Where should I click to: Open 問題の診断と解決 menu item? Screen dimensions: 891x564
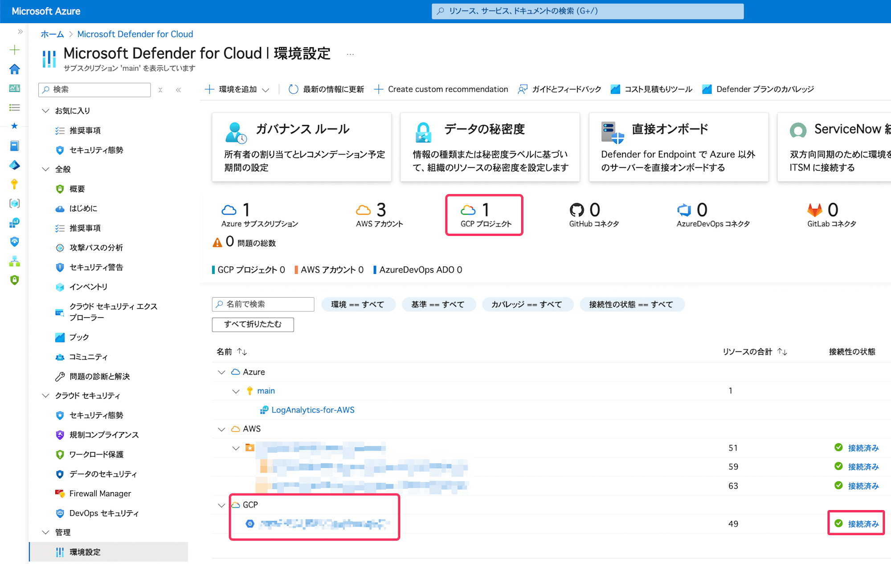pyautogui.click(x=99, y=376)
